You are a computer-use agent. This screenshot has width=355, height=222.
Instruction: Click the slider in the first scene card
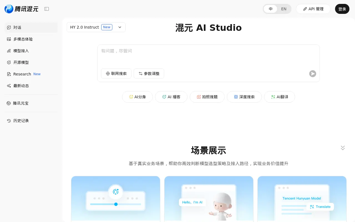tap(116, 204)
